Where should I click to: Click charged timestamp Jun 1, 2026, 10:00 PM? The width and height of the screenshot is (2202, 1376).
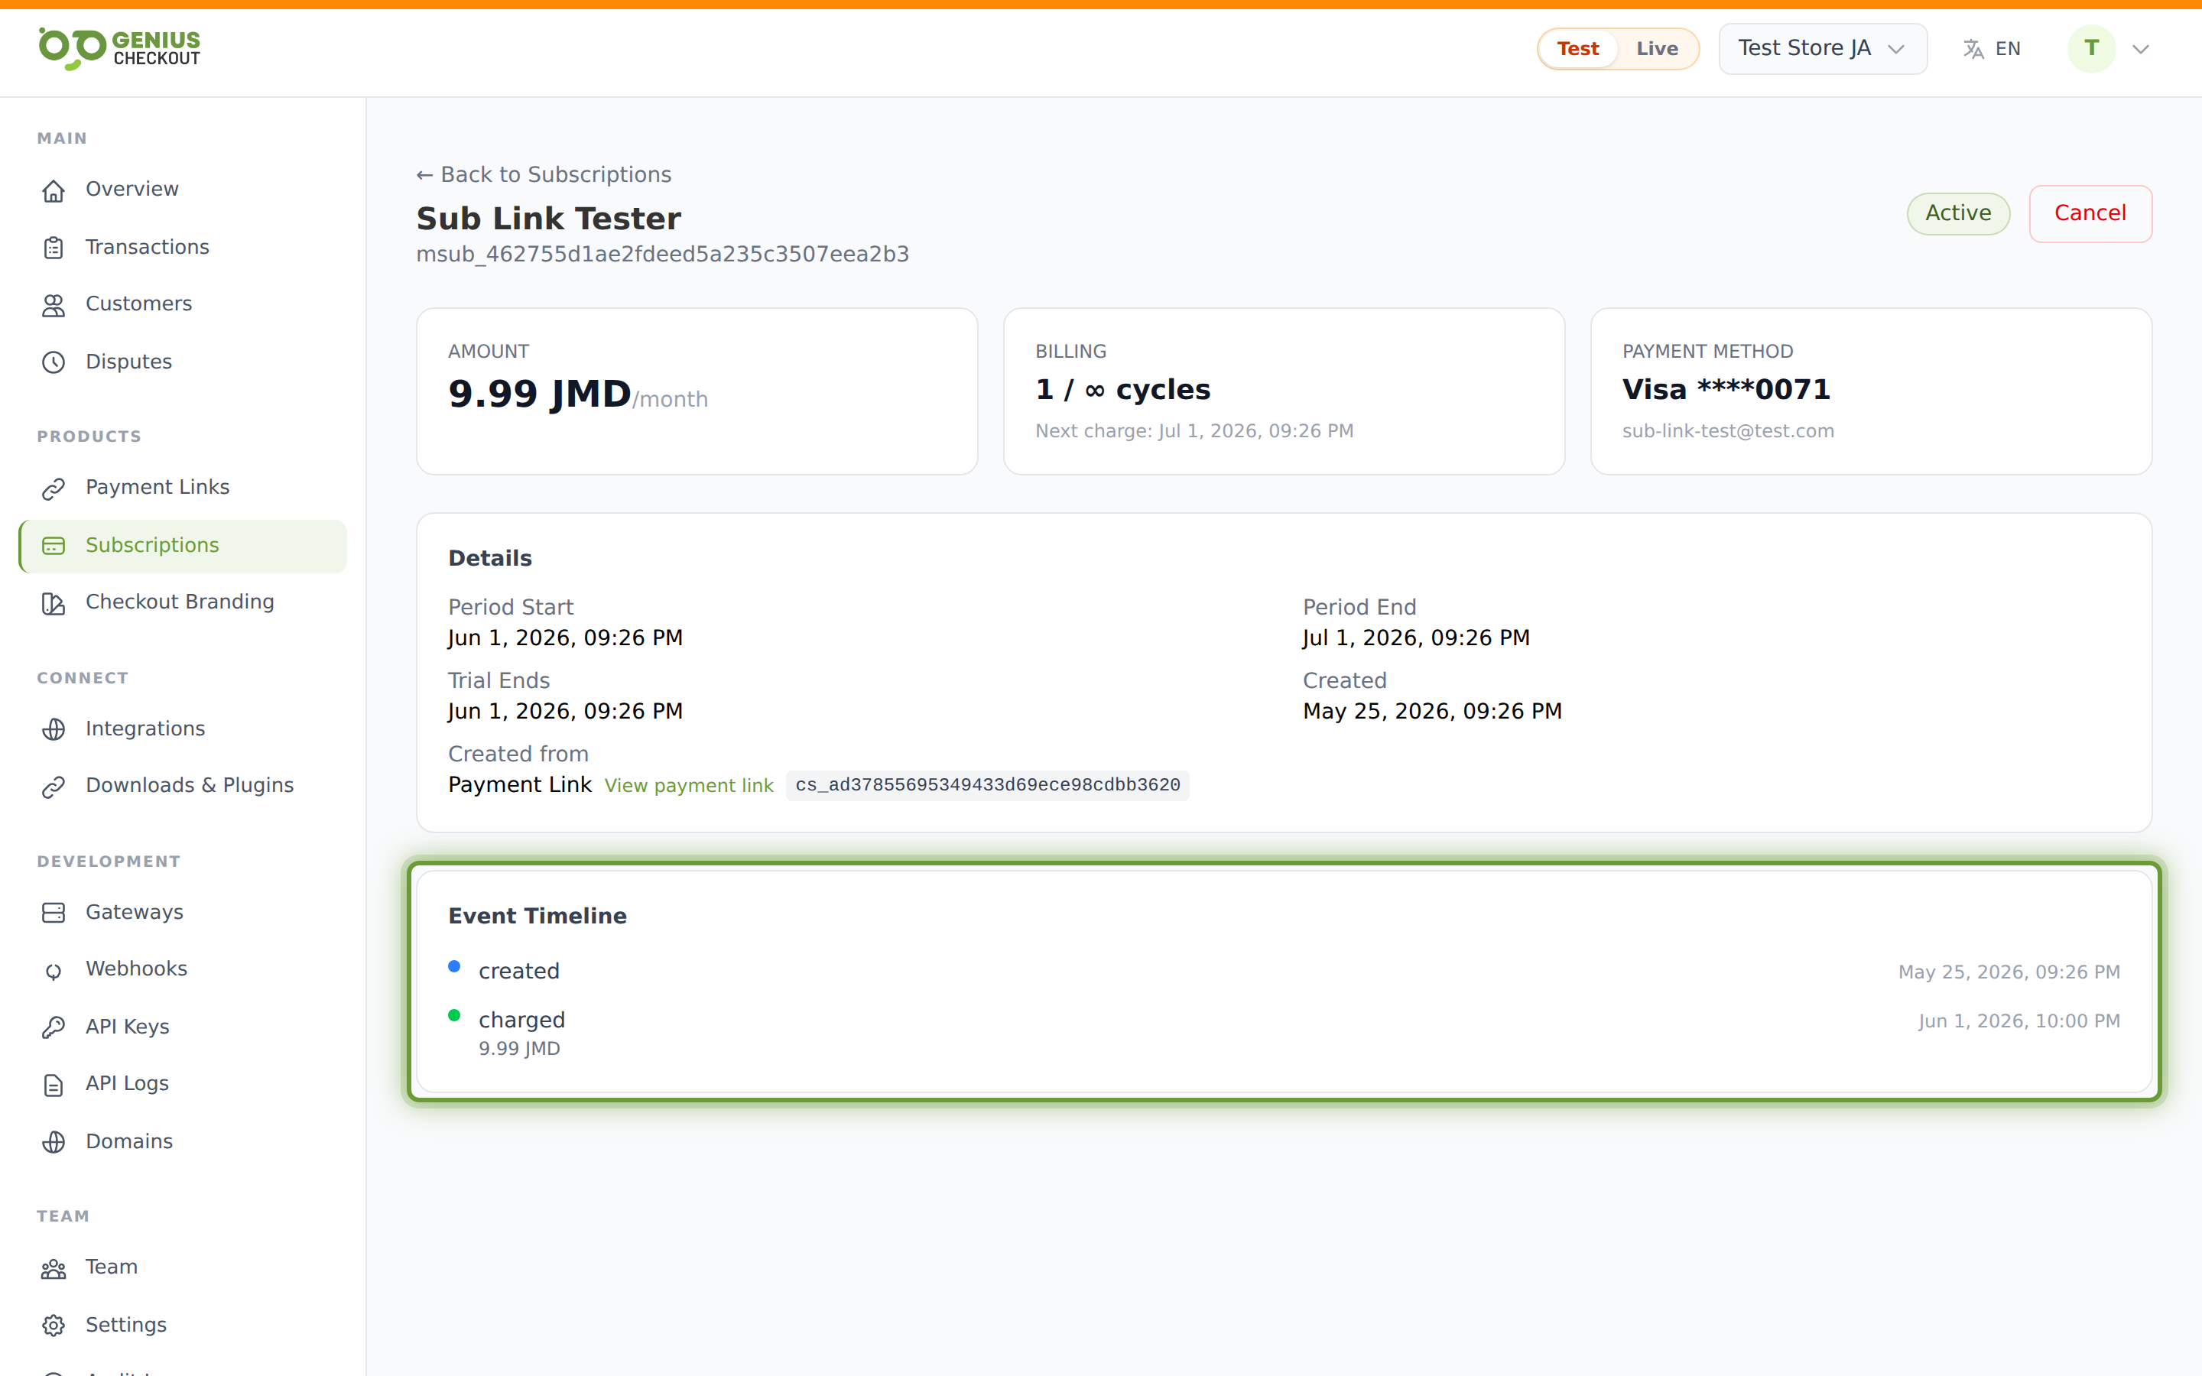pos(2019,1022)
